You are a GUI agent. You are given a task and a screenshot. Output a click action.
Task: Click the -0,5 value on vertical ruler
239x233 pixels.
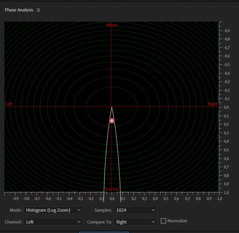227,65
